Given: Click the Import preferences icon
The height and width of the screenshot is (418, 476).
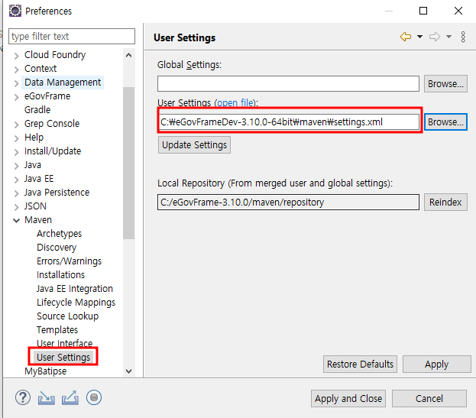Looking at the screenshot, I should [47, 397].
